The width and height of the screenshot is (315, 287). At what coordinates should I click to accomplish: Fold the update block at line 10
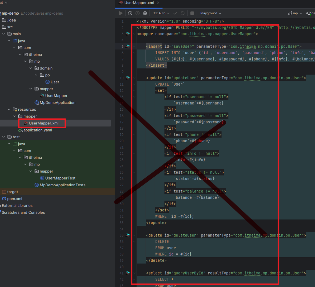134,78
